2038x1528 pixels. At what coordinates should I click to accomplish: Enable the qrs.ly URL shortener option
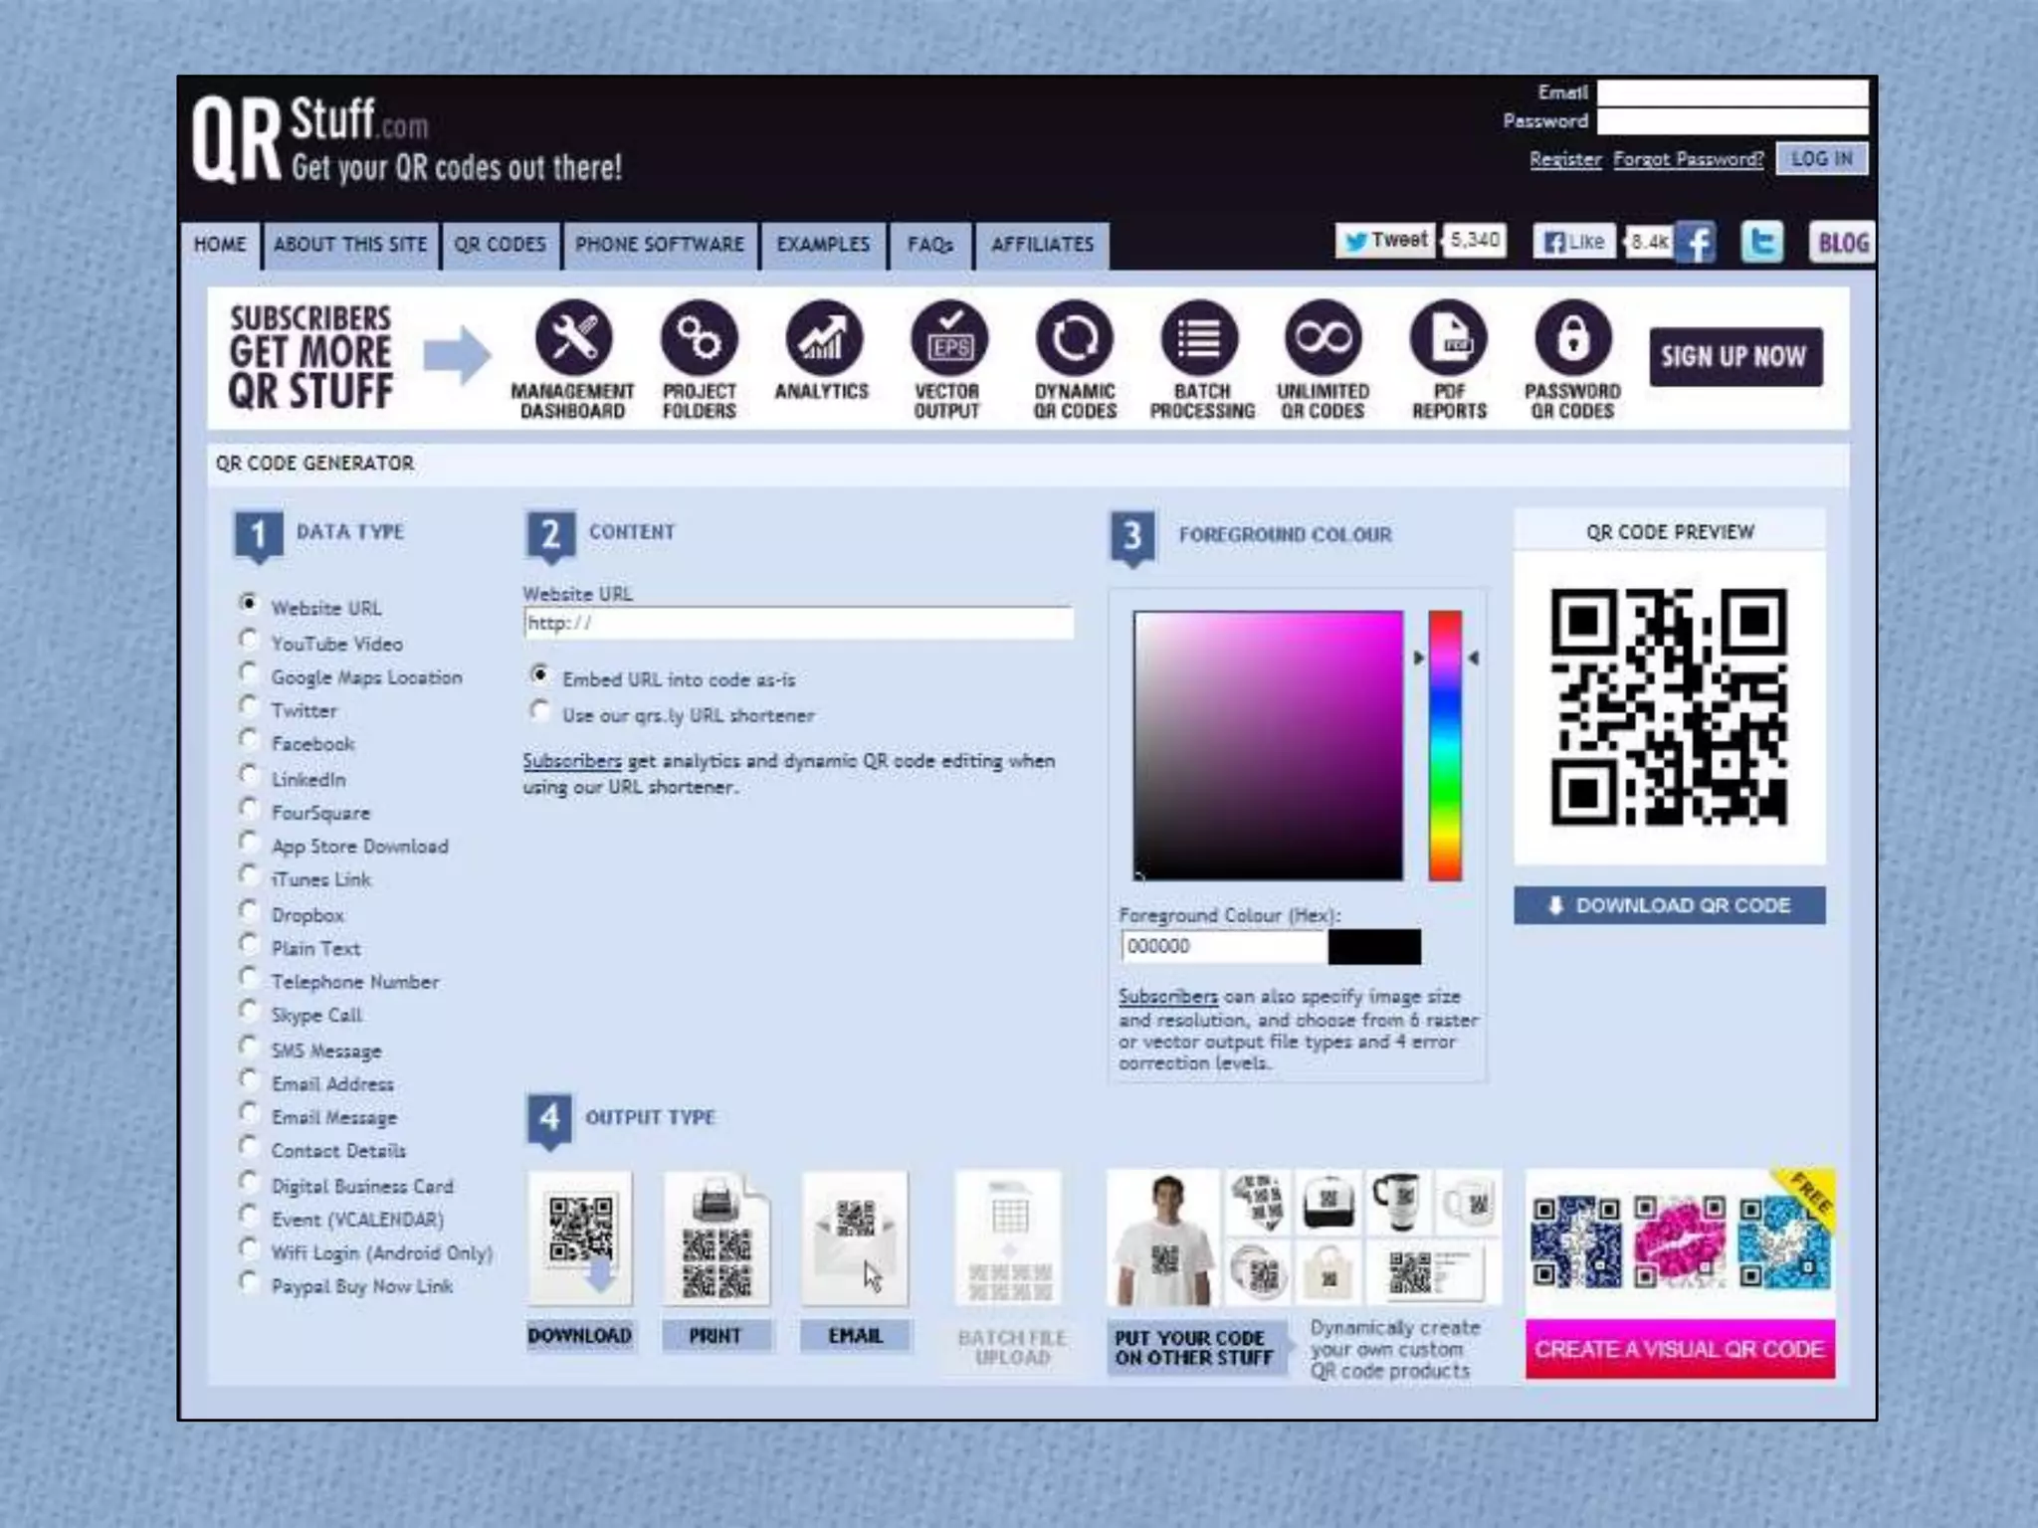click(x=540, y=711)
